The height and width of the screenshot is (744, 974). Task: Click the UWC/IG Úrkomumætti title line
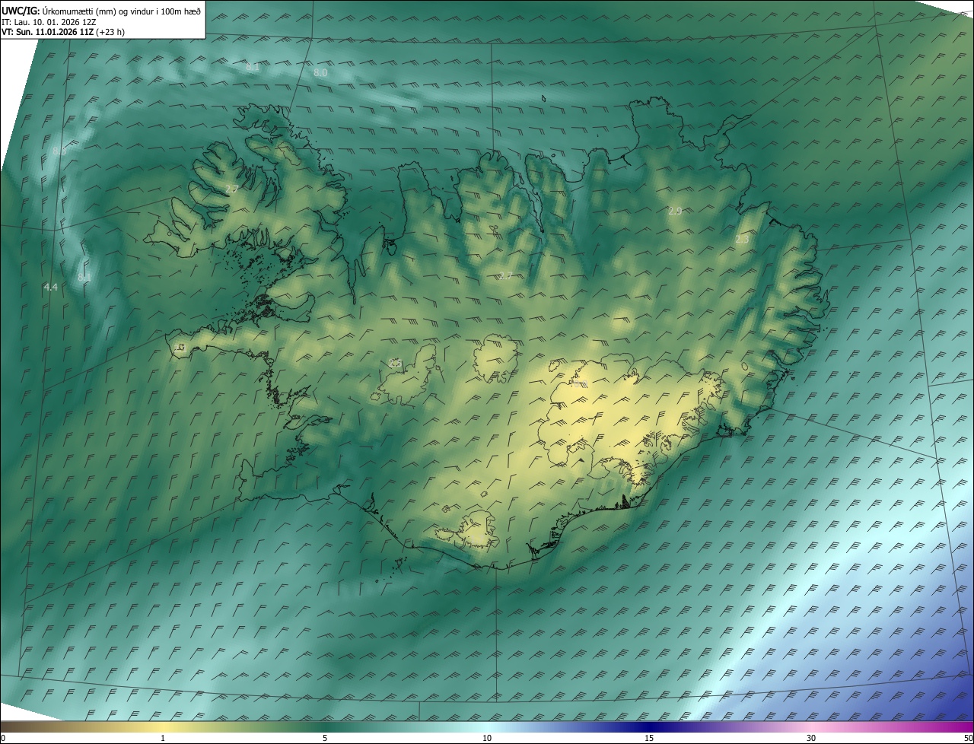[x=101, y=10]
